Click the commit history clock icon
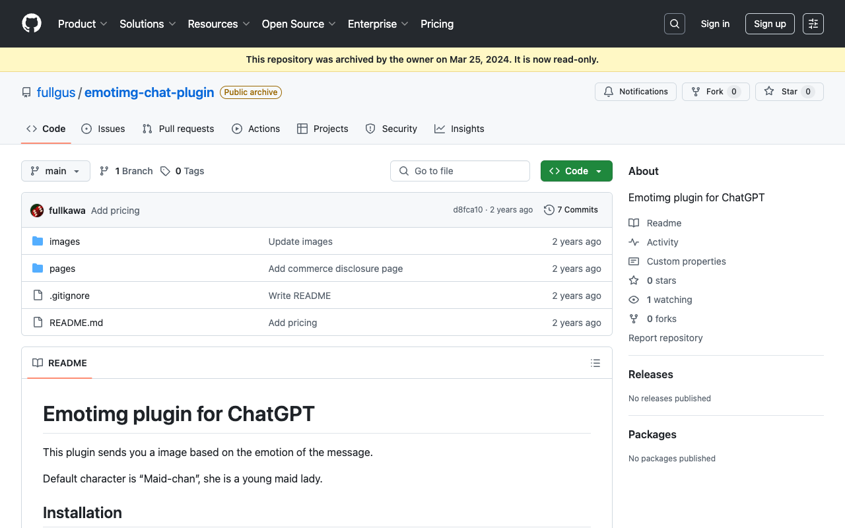The width and height of the screenshot is (845, 528). pos(549,210)
